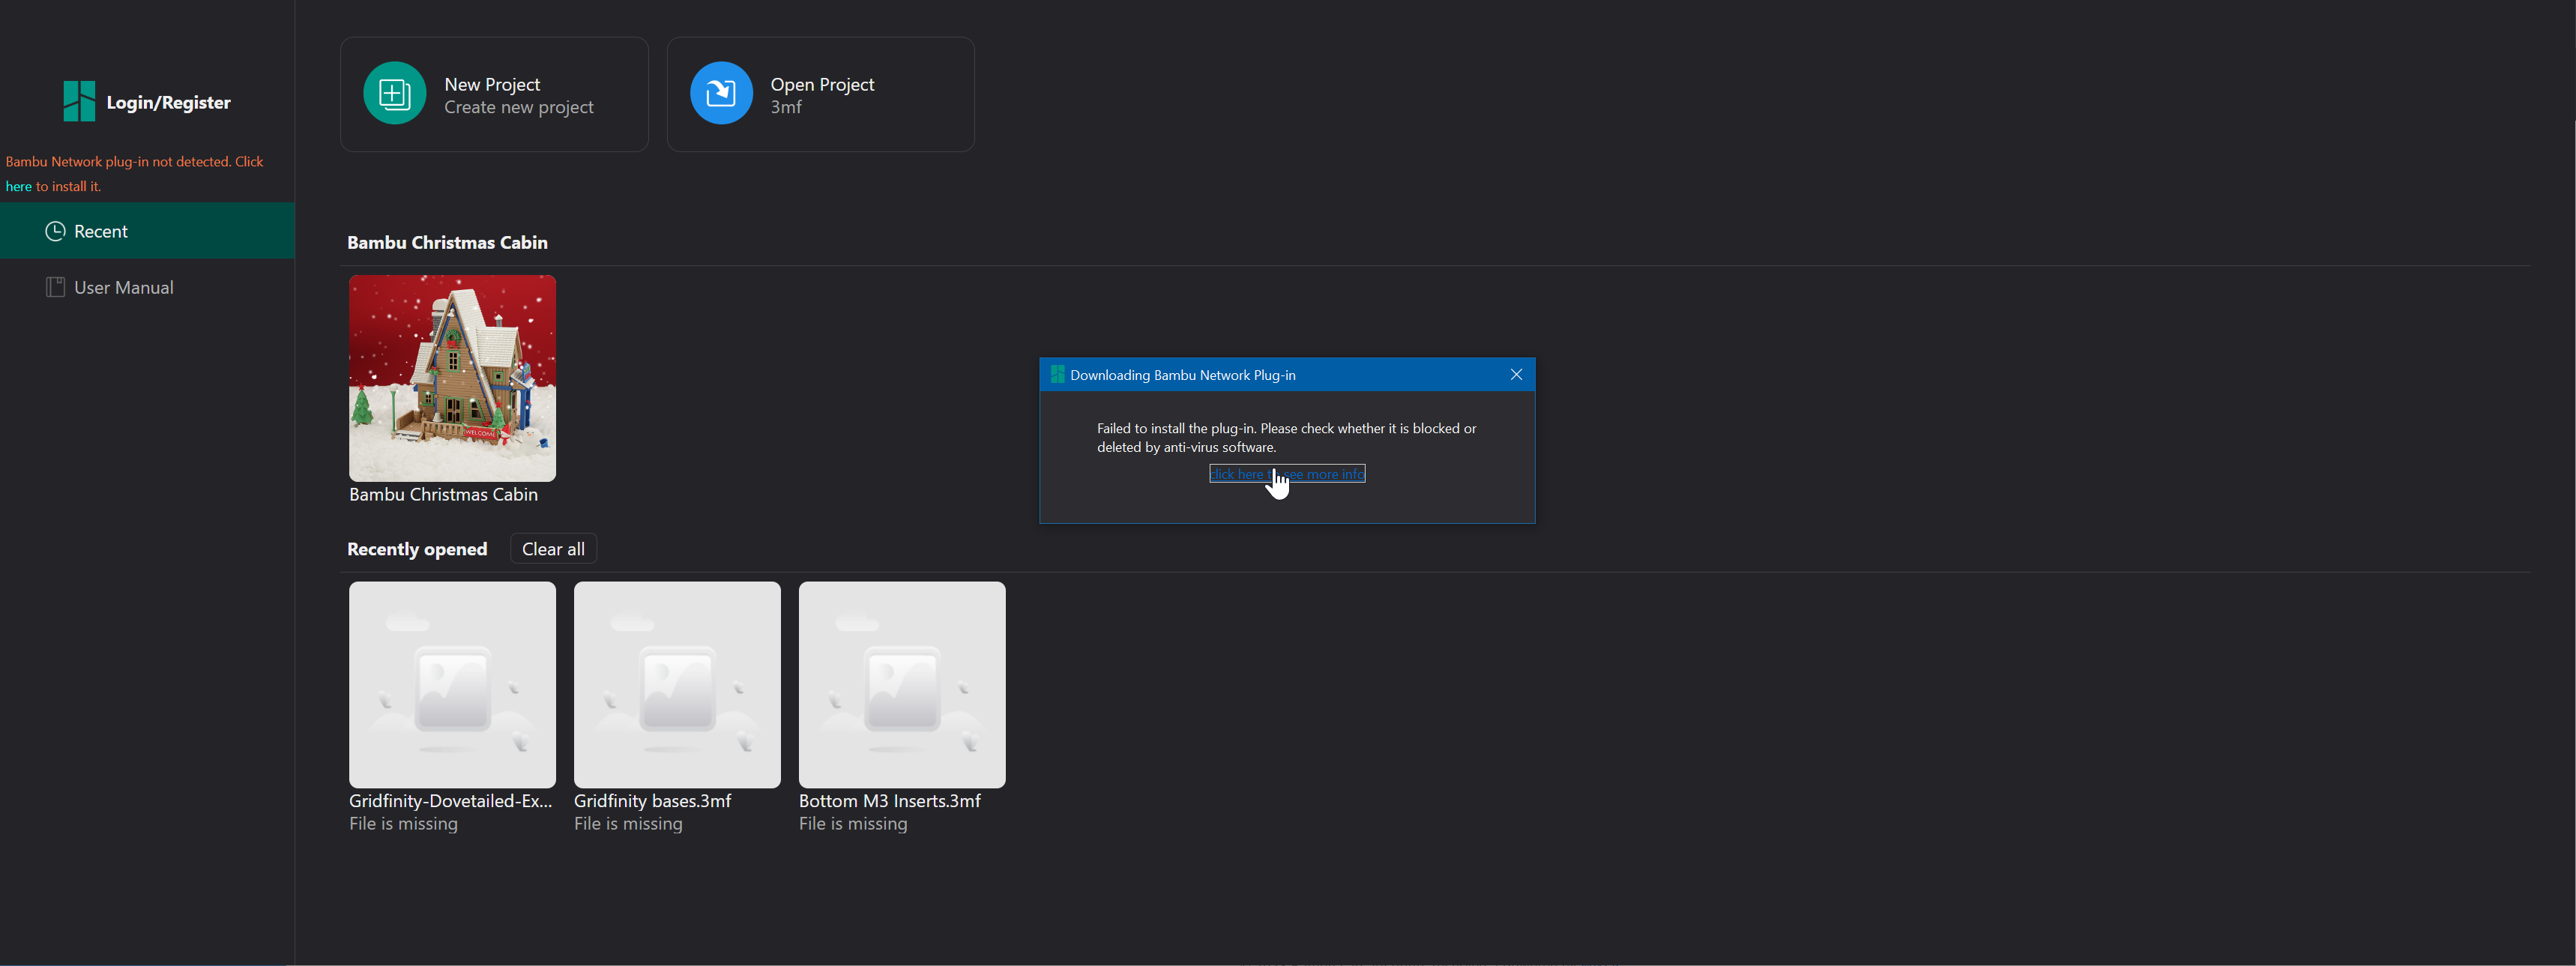Click the Open Project 3mf icon

click(721, 93)
